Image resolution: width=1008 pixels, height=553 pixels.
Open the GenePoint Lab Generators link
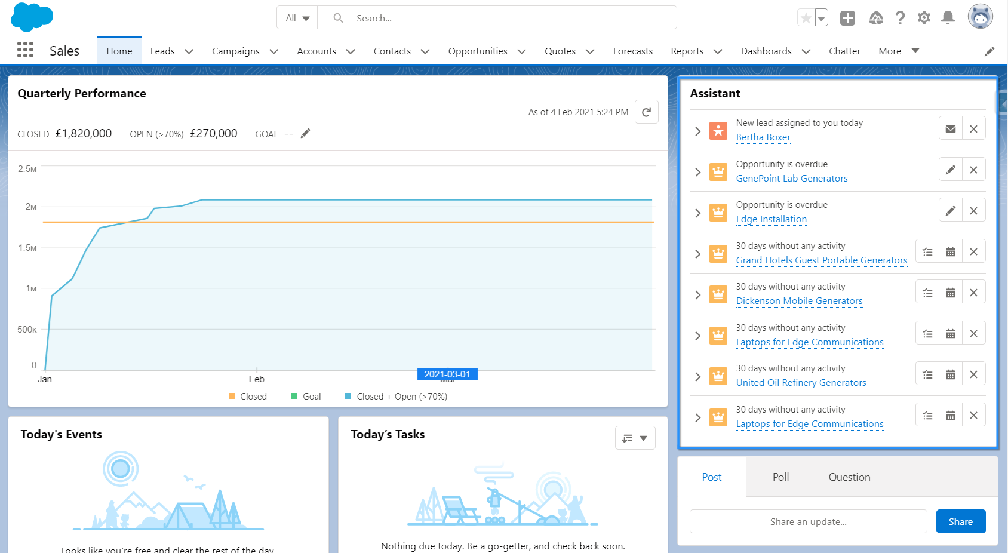click(x=792, y=179)
